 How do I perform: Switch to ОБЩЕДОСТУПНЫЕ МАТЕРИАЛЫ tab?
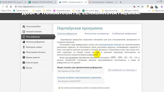(x=42, y=2)
